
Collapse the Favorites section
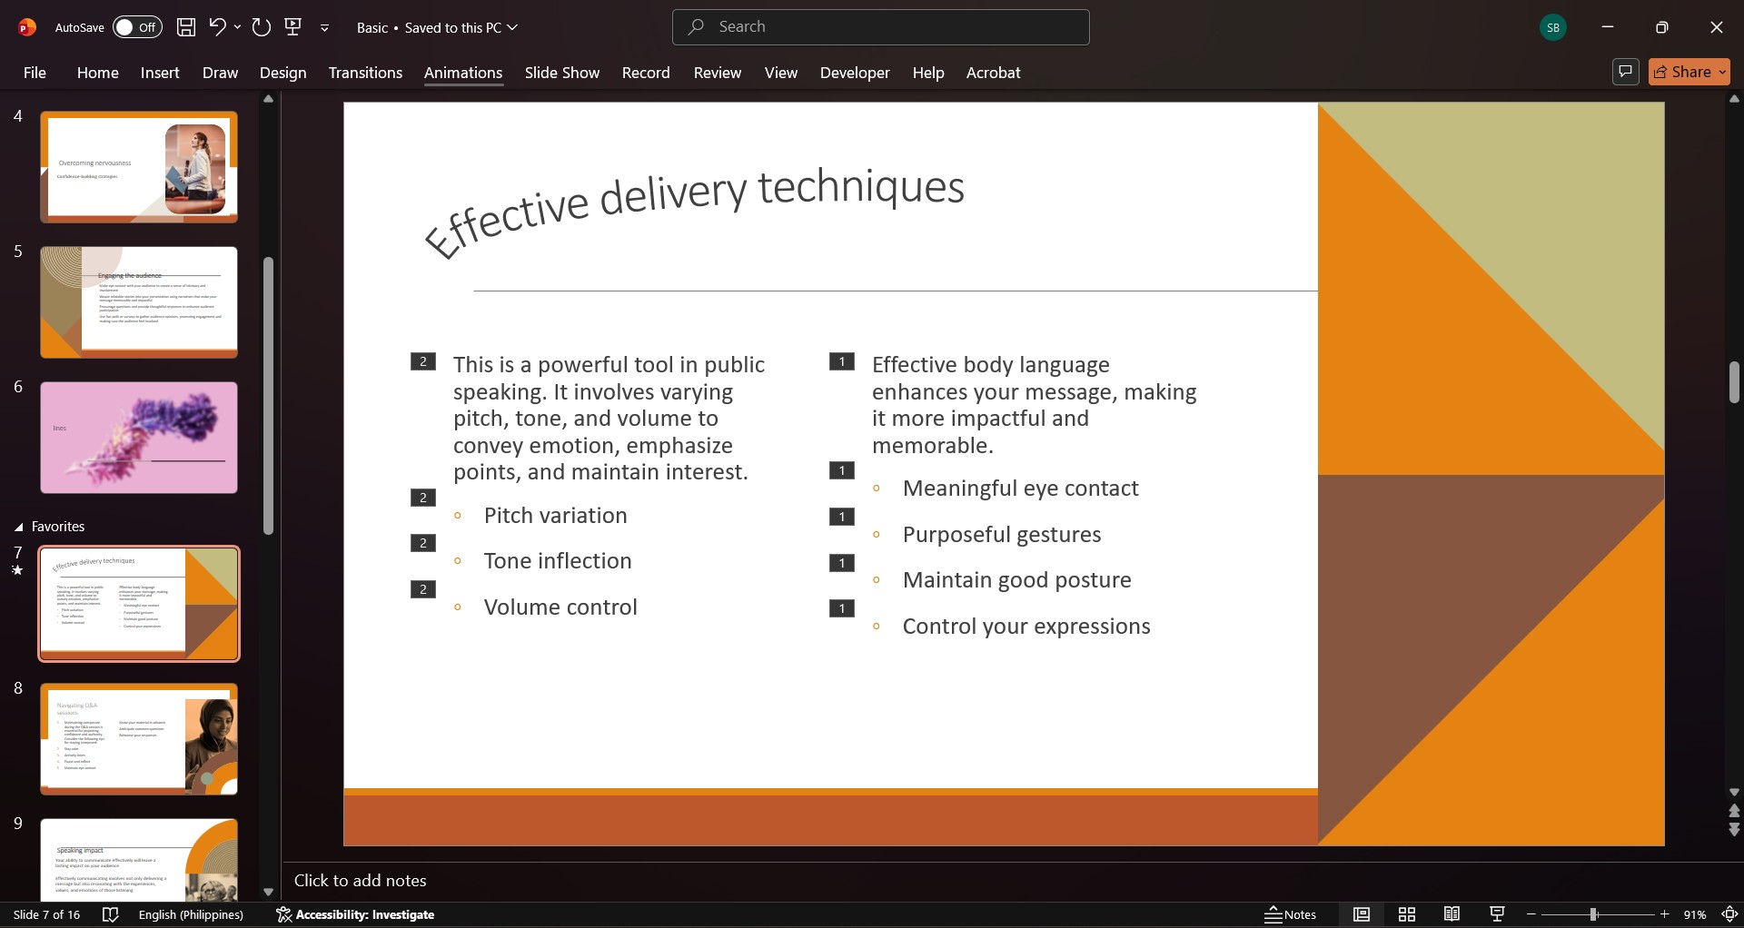tap(18, 527)
